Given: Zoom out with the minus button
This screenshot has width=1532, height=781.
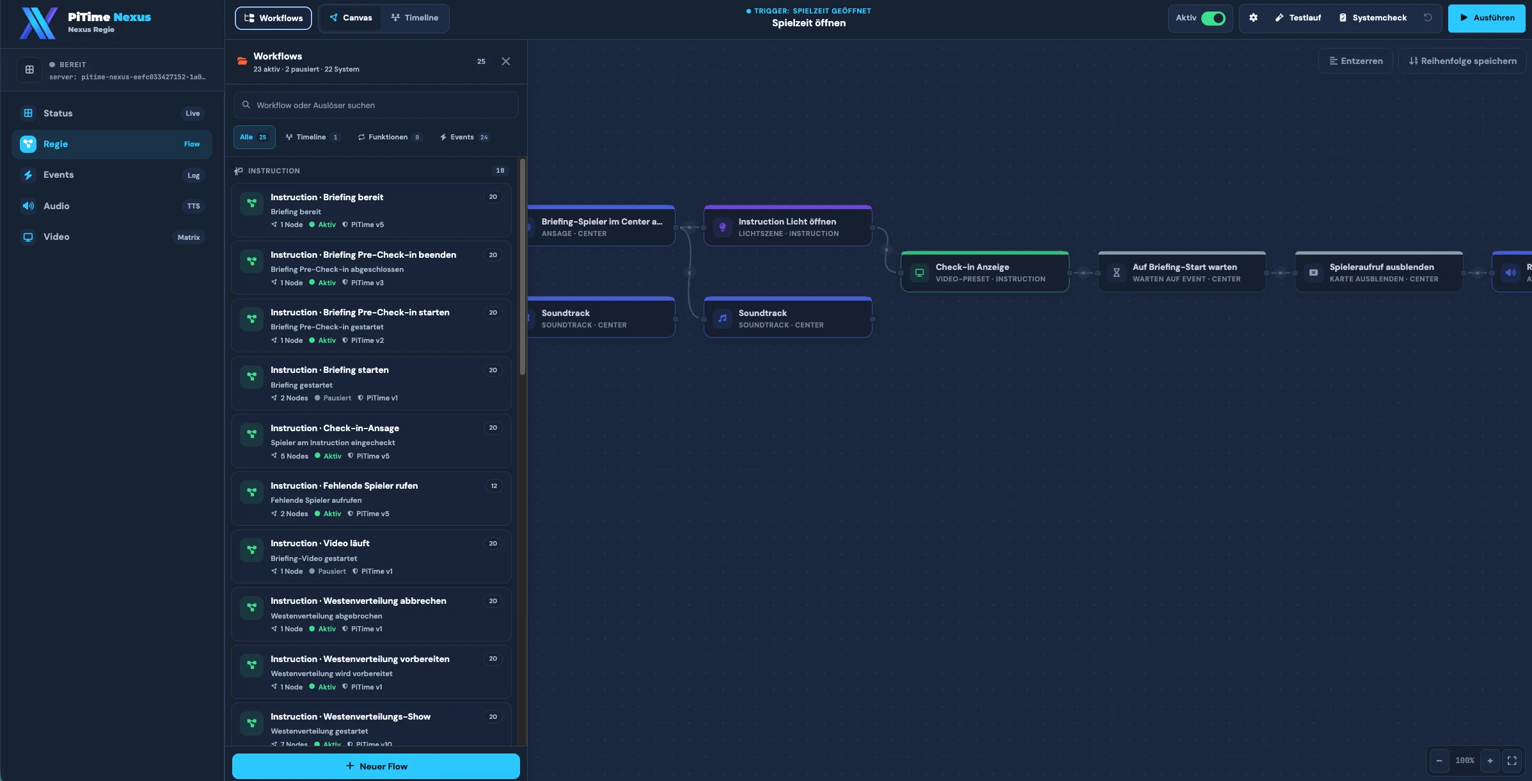Looking at the screenshot, I should tap(1439, 761).
